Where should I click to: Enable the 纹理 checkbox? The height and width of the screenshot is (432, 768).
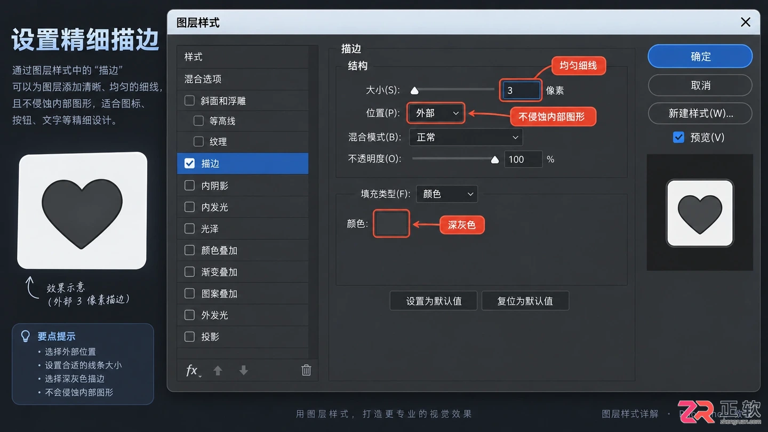point(198,141)
